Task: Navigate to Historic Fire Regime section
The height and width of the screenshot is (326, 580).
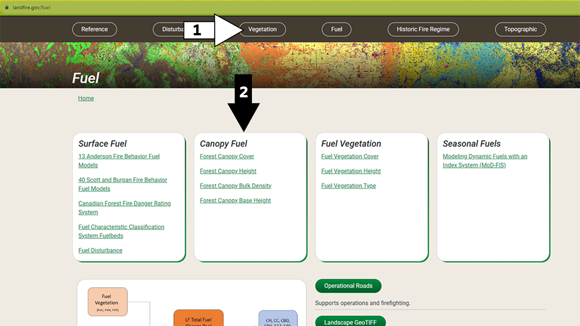Action: 423,29
